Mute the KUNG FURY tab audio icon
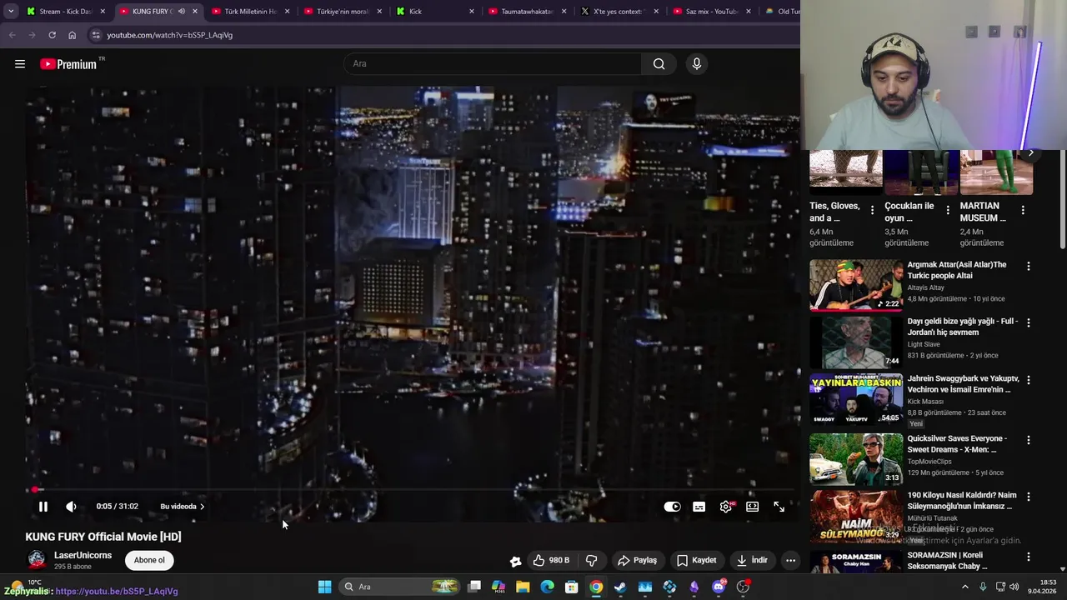The image size is (1067, 600). pyautogui.click(x=181, y=12)
